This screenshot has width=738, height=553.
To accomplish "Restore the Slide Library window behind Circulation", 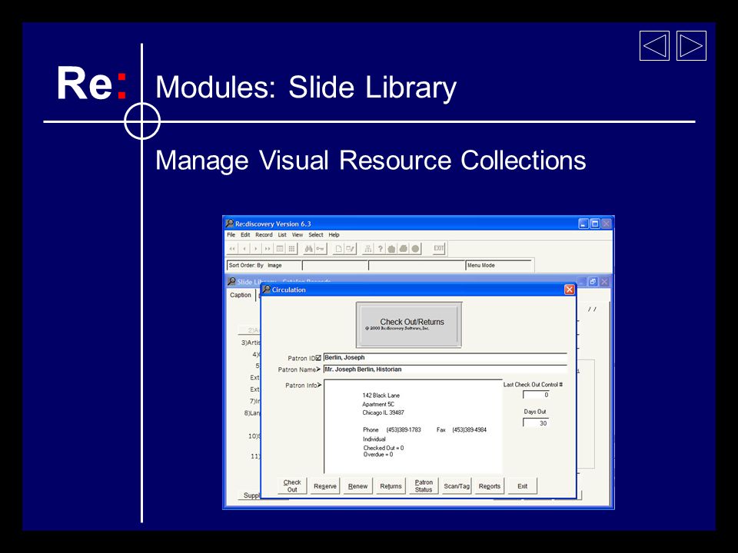I will [593, 281].
